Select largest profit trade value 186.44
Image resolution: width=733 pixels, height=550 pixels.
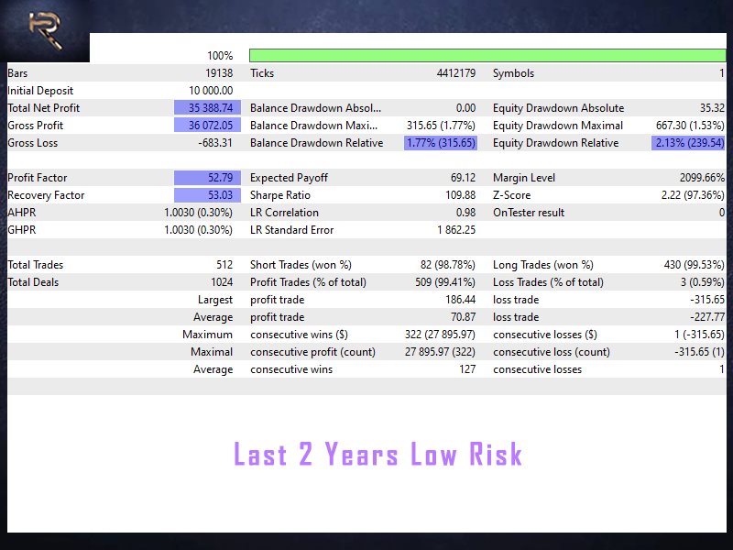click(461, 300)
